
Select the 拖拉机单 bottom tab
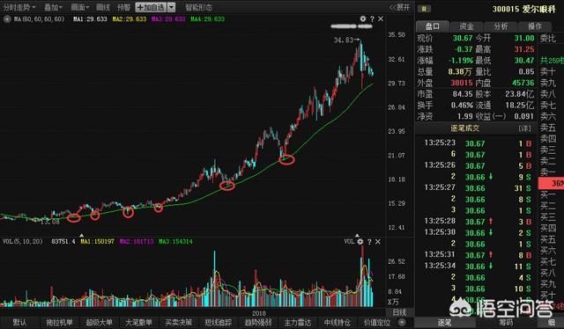(59, 323)
